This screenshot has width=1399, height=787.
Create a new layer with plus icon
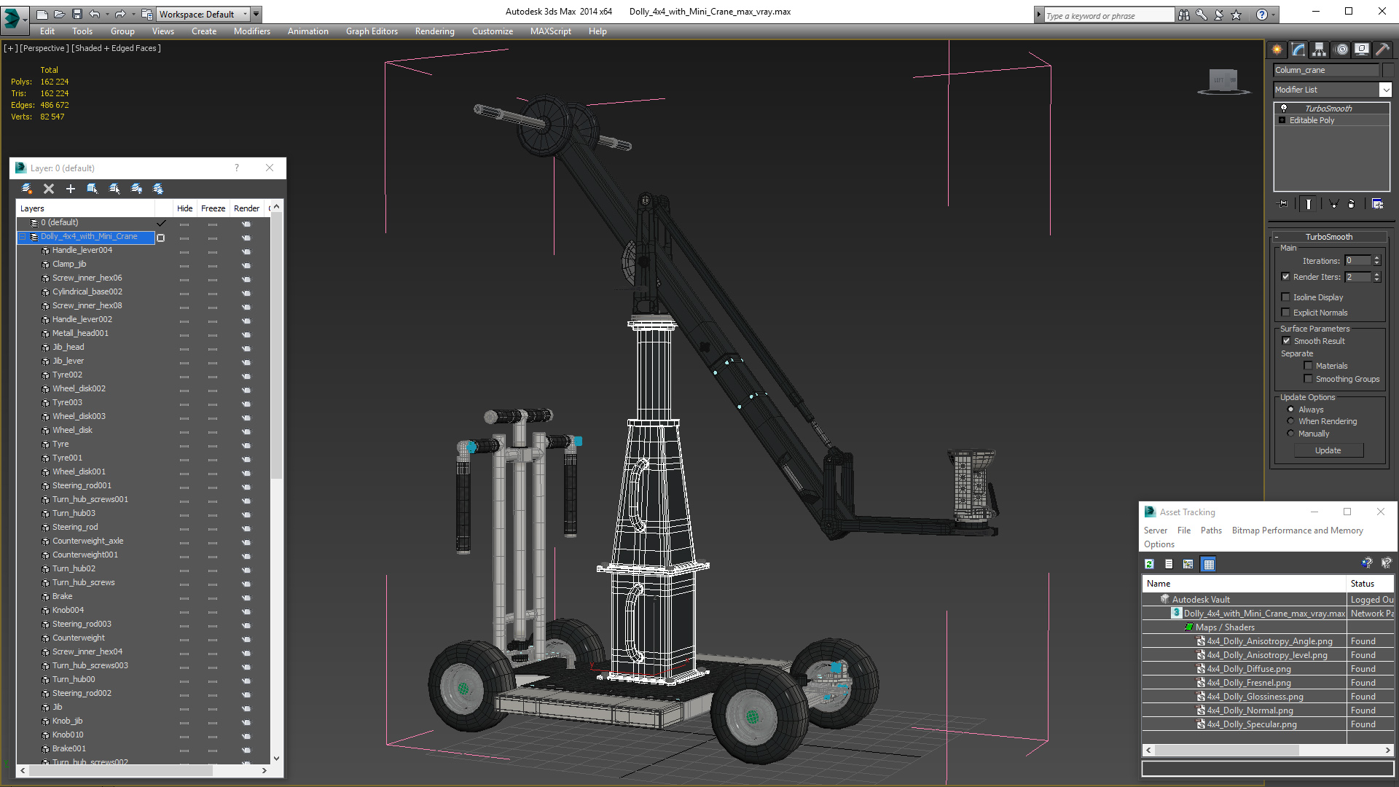pos(71,189)
